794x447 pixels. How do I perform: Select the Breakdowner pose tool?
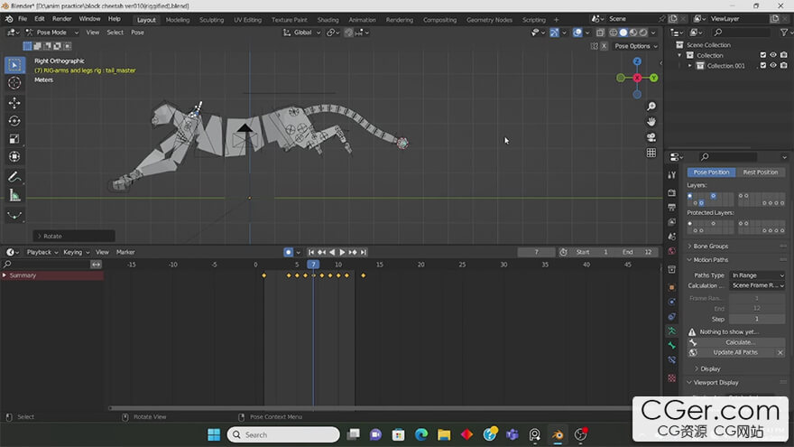pyautogui.click(x=14, y=215)
